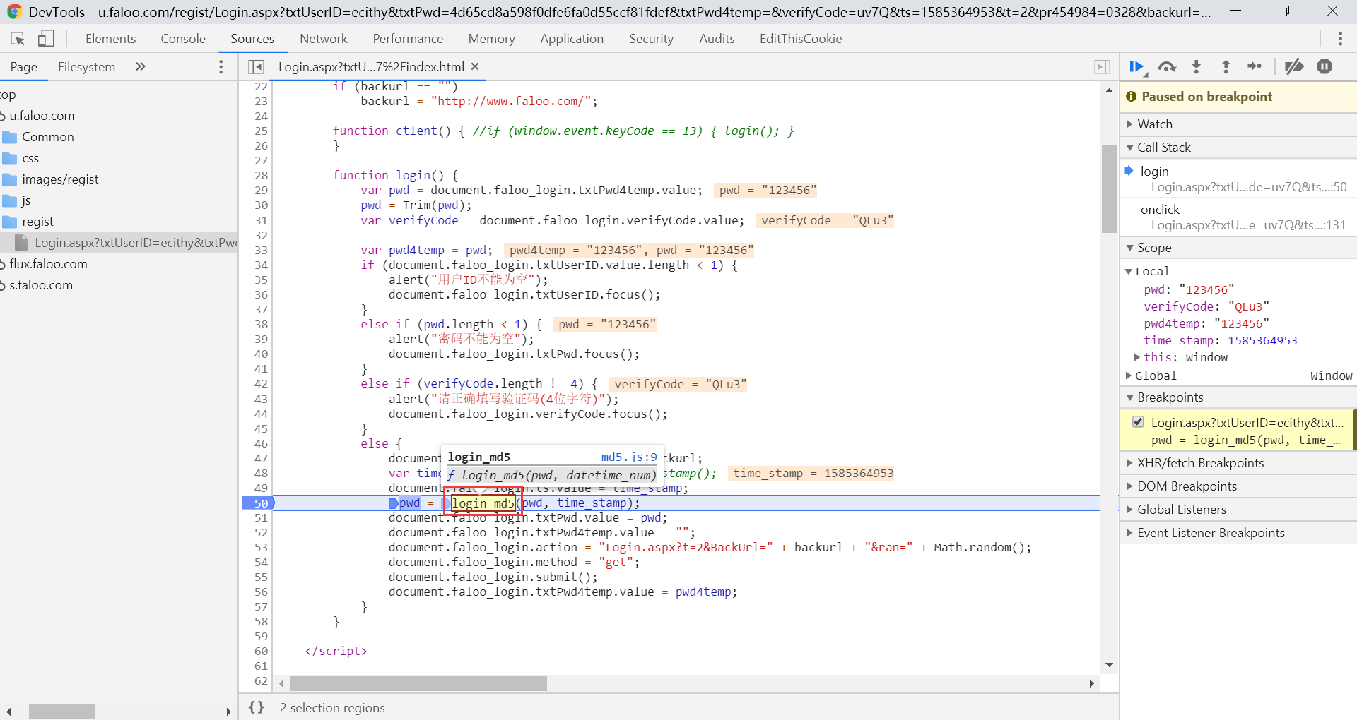The image size is (1357, 720).
Task: Open the images/regist folder
Action: 60,179
